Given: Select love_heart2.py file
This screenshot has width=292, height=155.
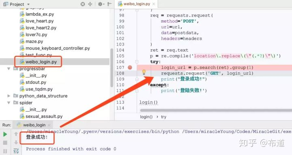Looking at the screenshot, I should (x=41, y=28).
